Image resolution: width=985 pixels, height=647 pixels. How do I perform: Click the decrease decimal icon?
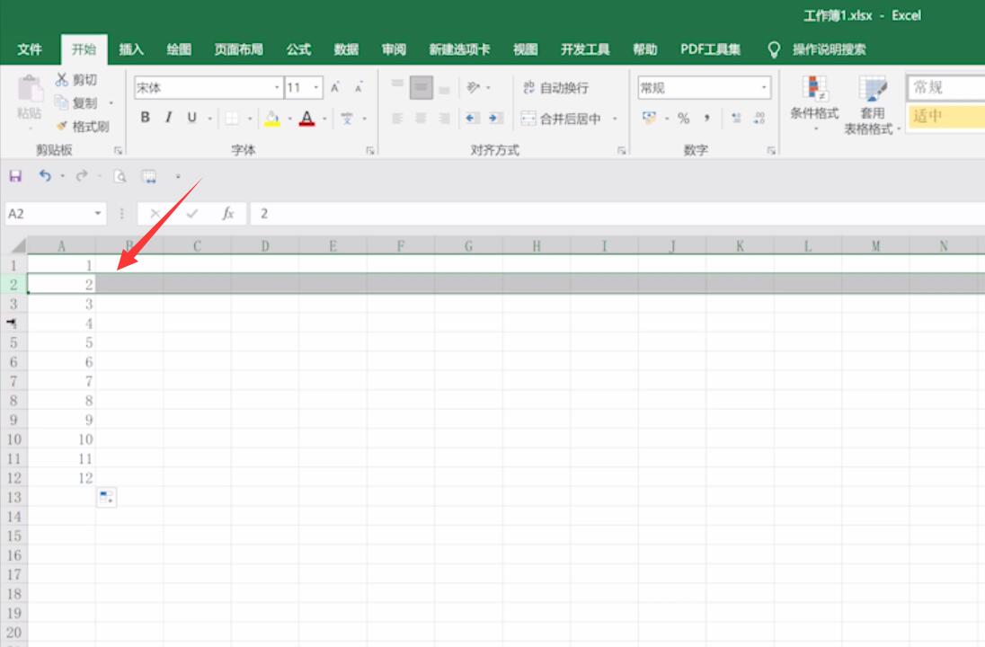pyautogui.click(x=759, y=118)
